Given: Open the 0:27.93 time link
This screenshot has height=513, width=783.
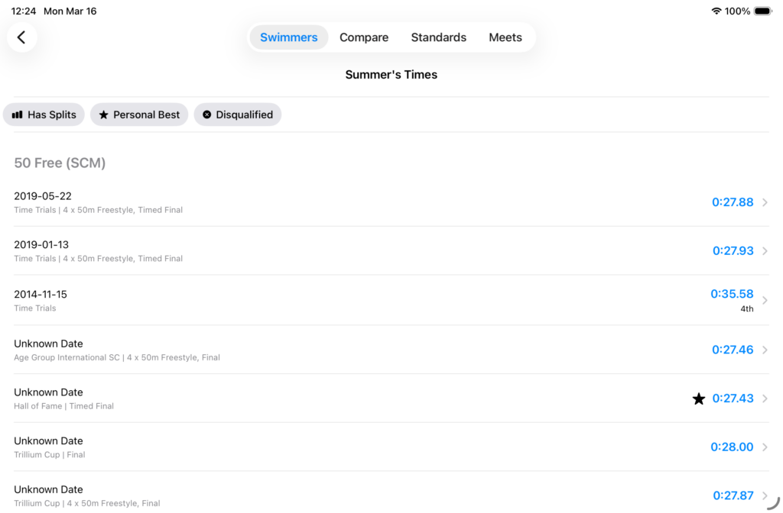Looking at the screenshot, I should click(733, 251).
